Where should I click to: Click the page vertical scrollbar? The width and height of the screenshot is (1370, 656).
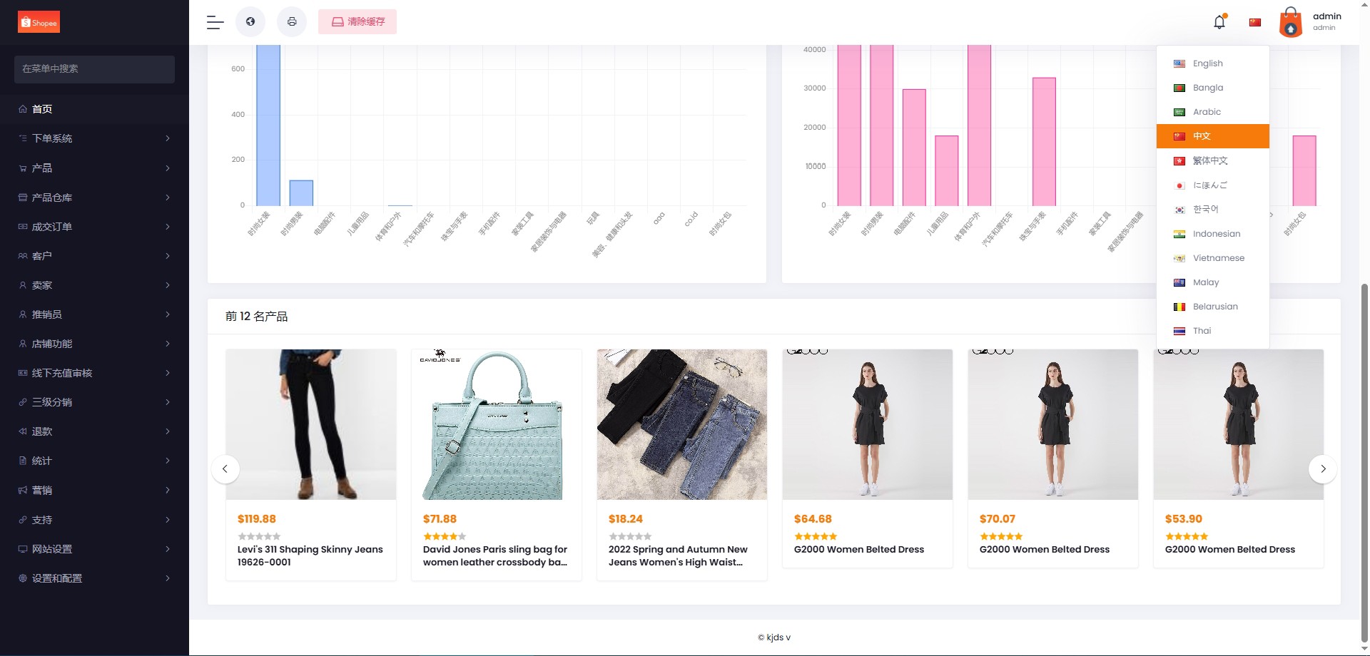[x=1365, y=463]
